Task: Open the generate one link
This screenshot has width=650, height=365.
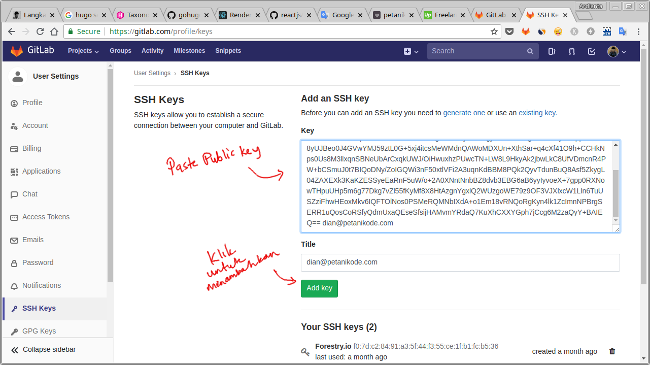Action: point(464,113)
